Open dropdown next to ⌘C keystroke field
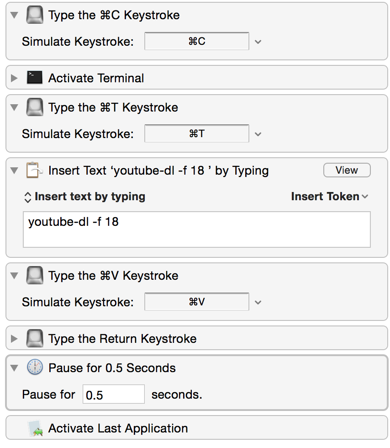 coord(258,42)
